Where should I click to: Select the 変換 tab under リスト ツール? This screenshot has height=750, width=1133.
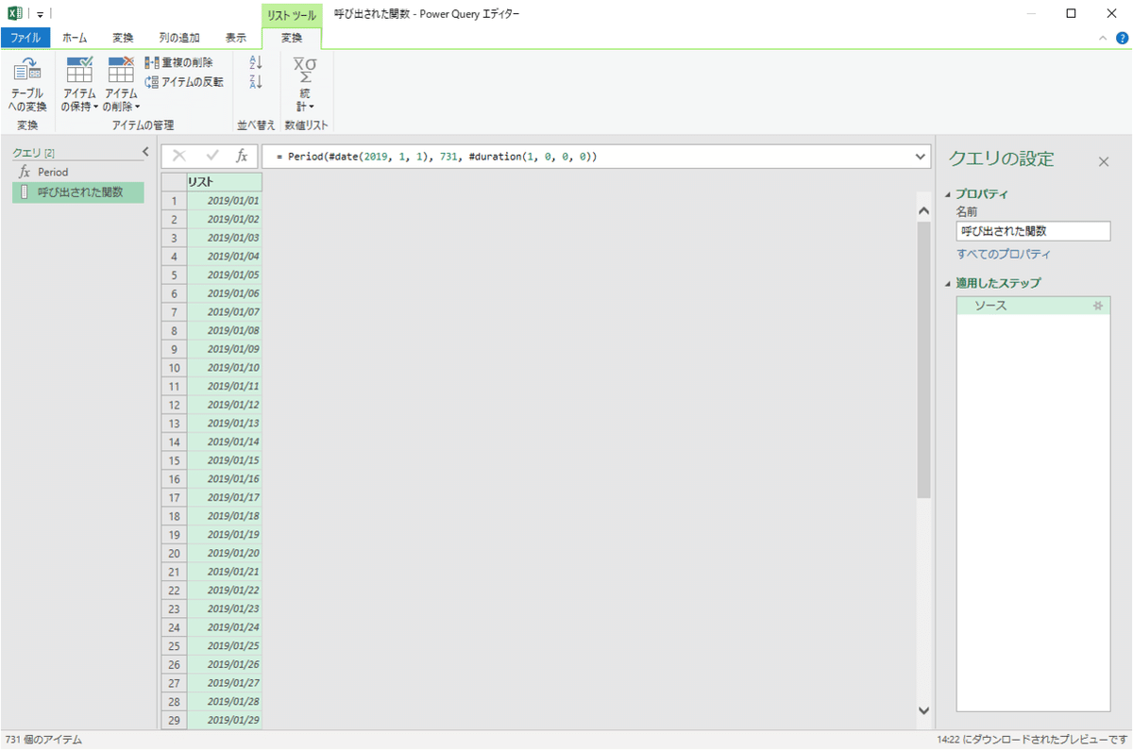click(x=292, y=38)
